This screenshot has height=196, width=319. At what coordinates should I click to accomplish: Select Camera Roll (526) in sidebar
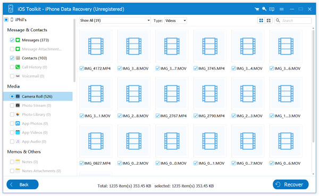tap(38, 96)
